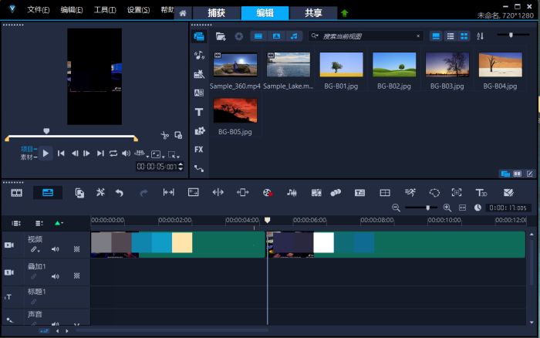The image size is (540, 338).
Task: Click the media browser gear icon
Action: tap(239, 36)
